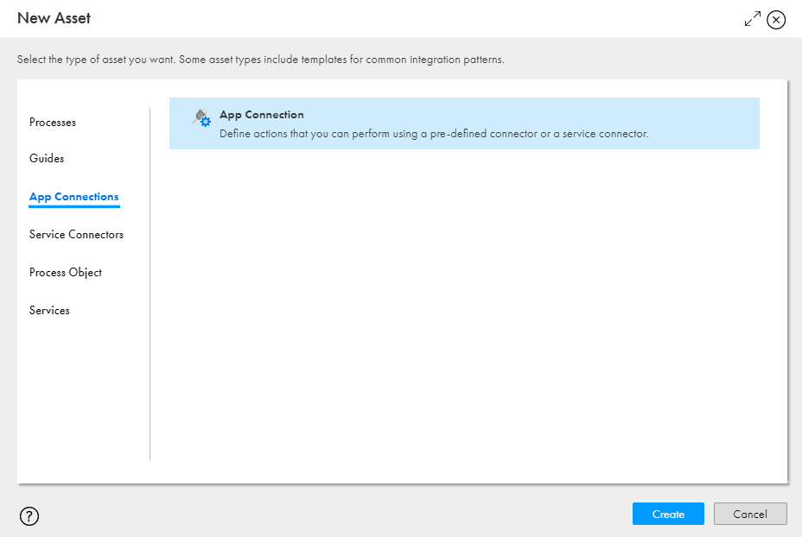Select the Guides category
Image resolution: width=802 pixels, height=537 pixels.
[47, 158]
